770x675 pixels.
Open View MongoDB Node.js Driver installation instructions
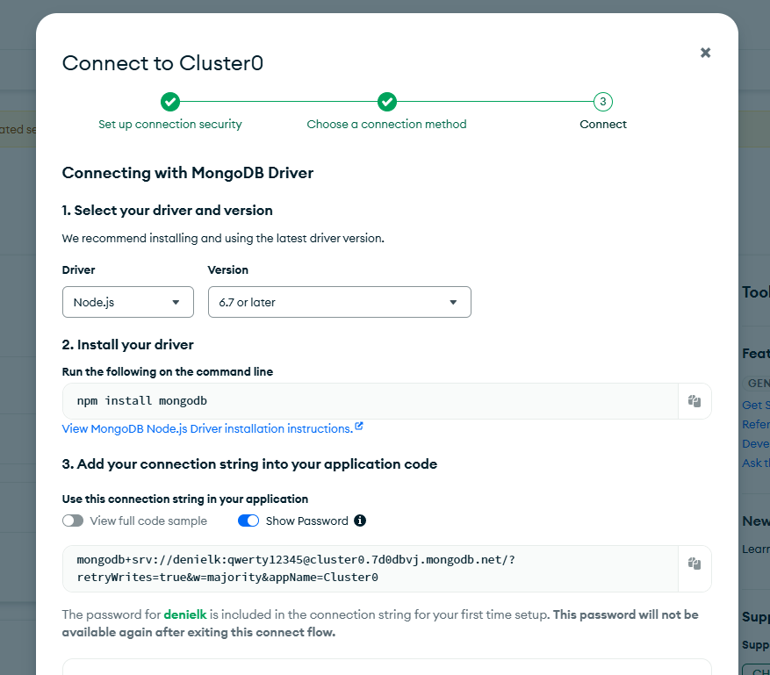pos(206,429)
